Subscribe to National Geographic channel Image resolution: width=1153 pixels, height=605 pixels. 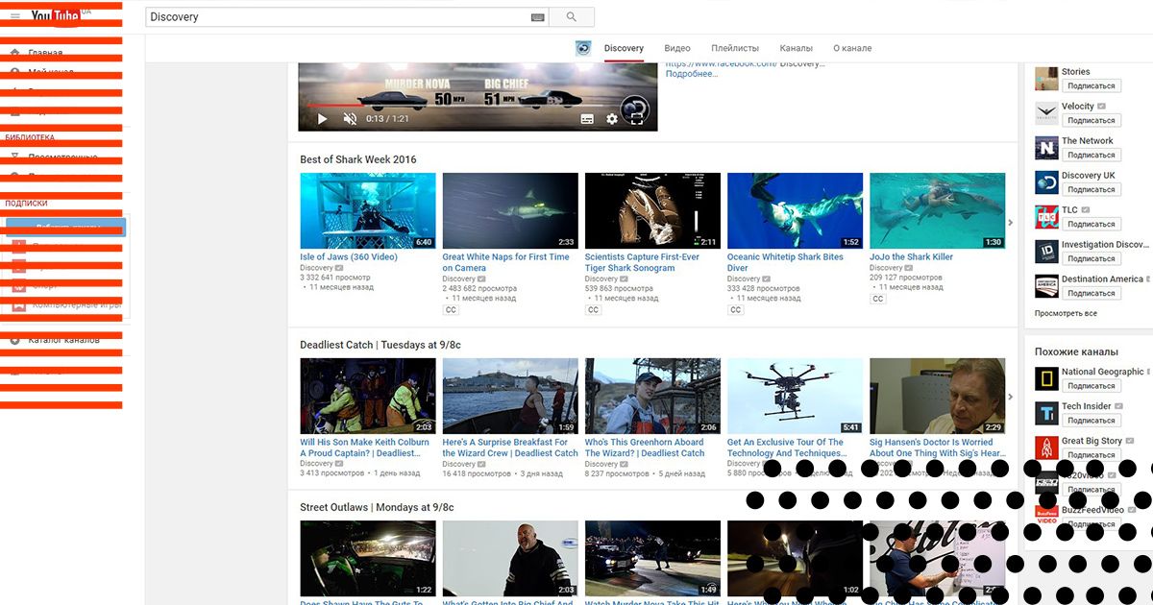pyautogui.click(x=1092, y=386)
